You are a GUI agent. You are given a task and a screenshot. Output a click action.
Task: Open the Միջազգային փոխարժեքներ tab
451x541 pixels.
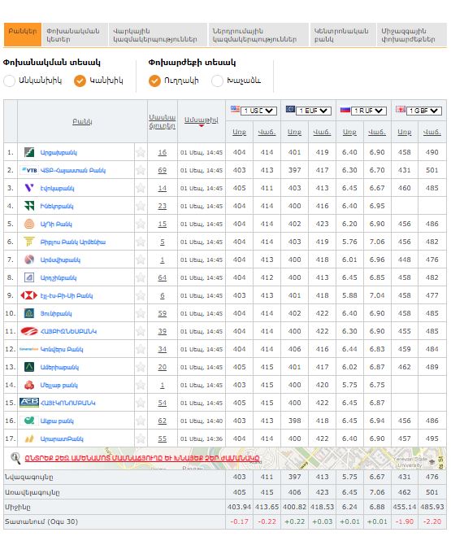(x=412, y=34)
